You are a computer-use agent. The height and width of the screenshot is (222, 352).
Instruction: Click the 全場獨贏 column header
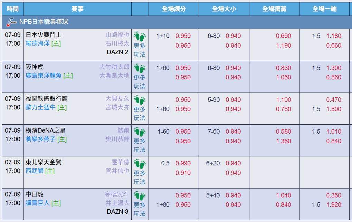(x=274, y=9)
